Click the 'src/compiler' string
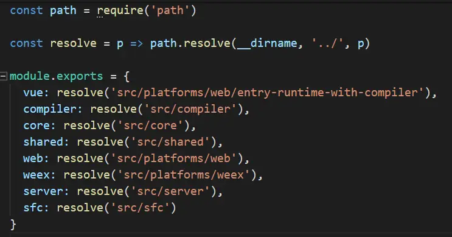Image resolution: width=452 pixels, height=237 pixels. pyautogui.click(x=190, y=110)
